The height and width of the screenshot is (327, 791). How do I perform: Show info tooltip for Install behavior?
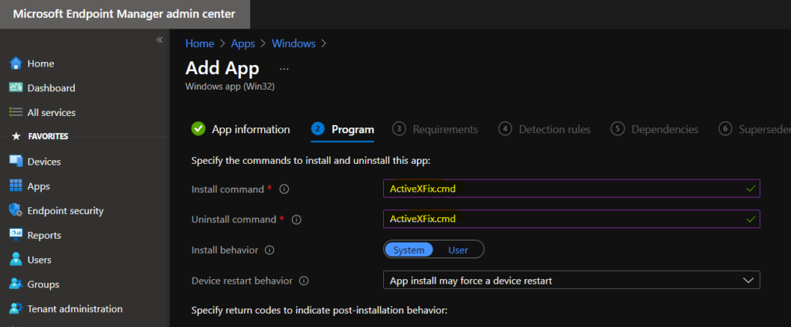click(x=270, y=250)
